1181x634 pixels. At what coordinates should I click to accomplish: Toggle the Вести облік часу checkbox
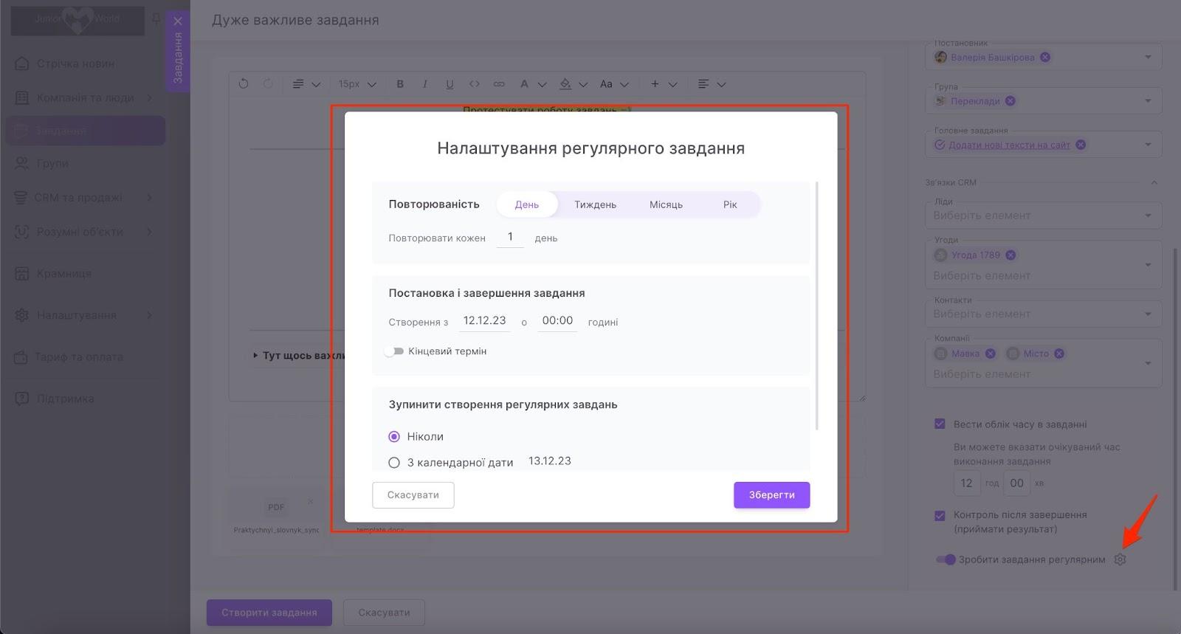(940, 424)
